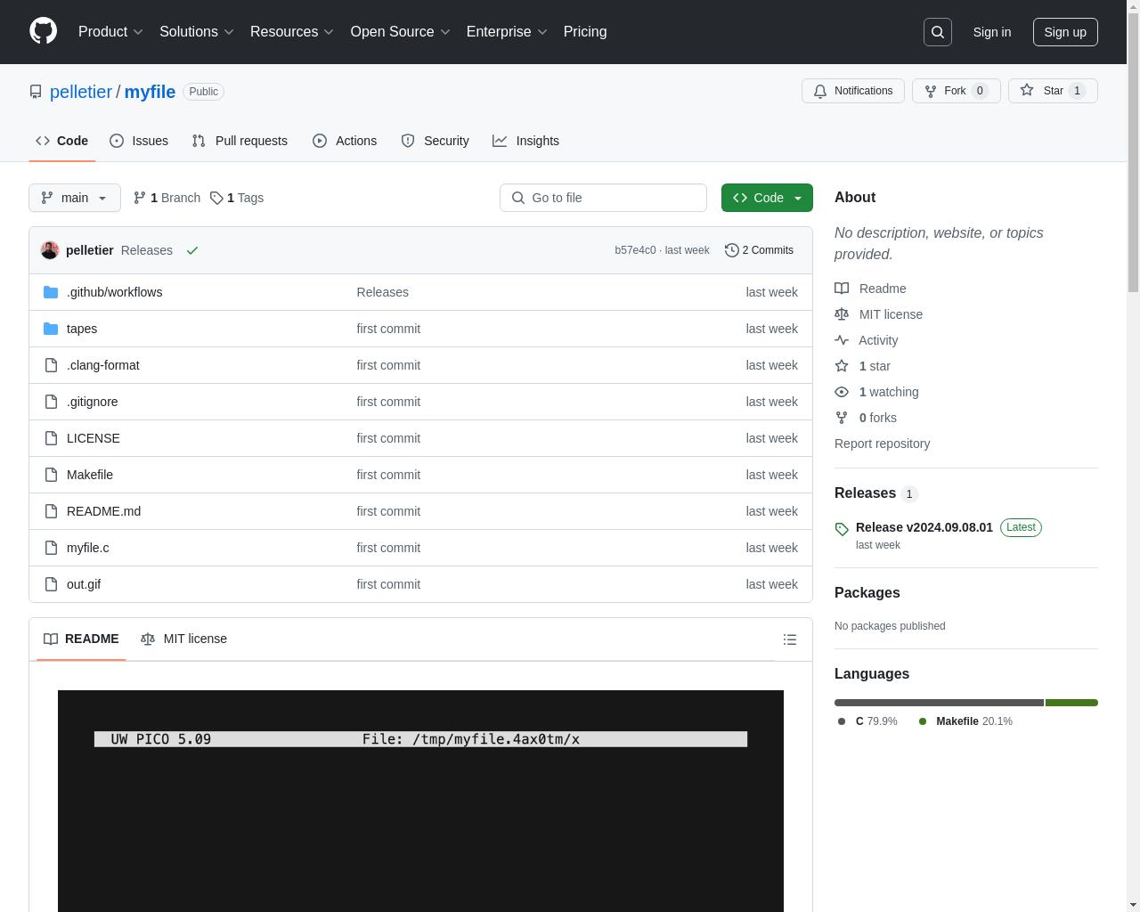Image resolution: width=1140 pixels, height=912 pixels.
Task: Click the file icon for out.gif
Action: click(51, 584)
